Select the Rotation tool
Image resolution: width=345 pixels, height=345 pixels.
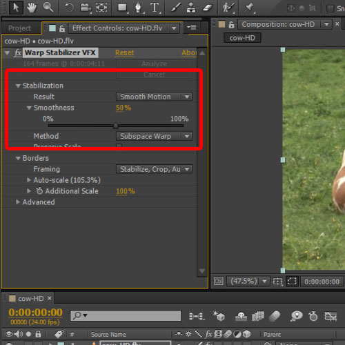(x=69, y=8)
